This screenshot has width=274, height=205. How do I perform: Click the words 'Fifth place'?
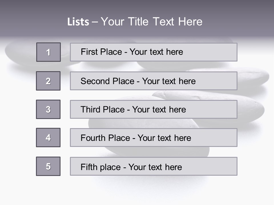click(x=101, y=167)
